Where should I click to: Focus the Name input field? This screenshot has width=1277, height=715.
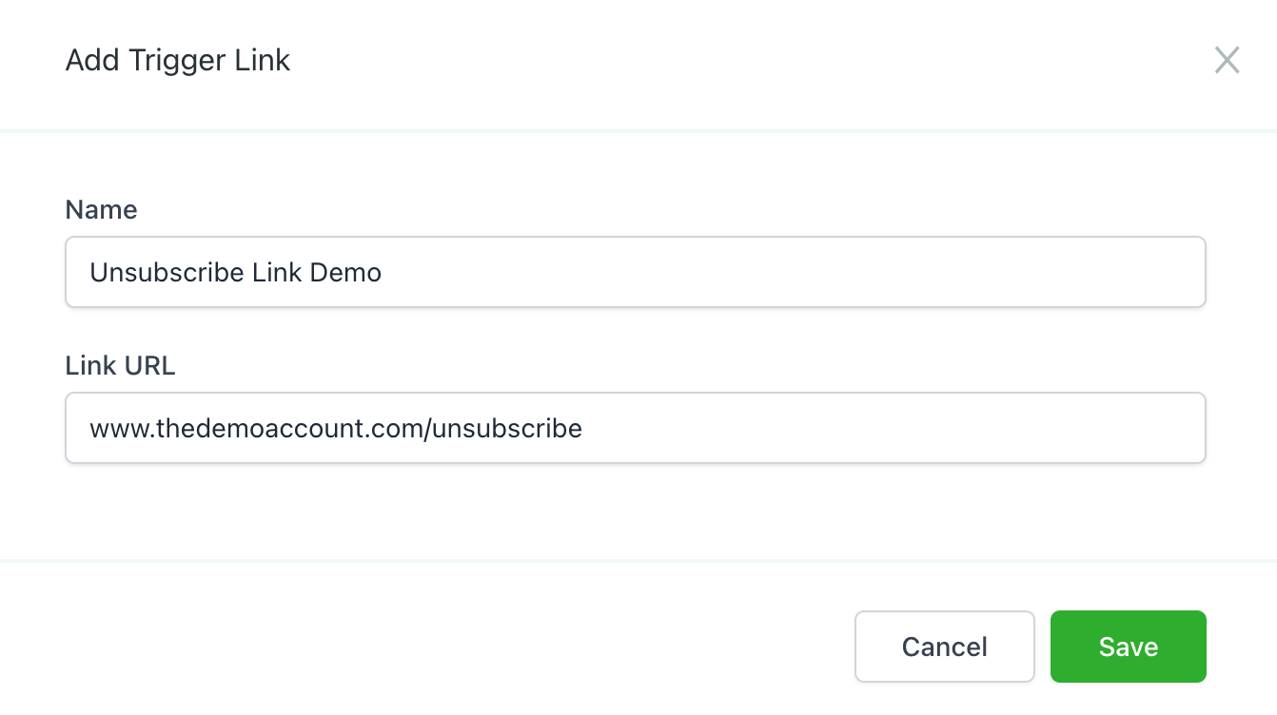pyautogui.click(x=635, y=272)
